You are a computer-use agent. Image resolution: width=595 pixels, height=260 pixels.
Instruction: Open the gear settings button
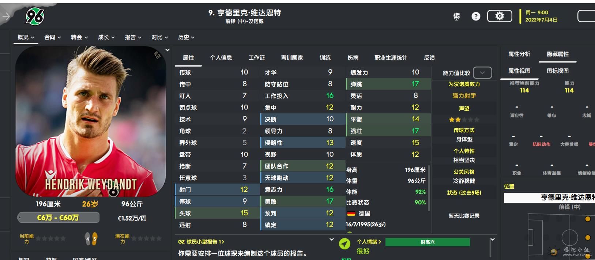click(500, 16)
